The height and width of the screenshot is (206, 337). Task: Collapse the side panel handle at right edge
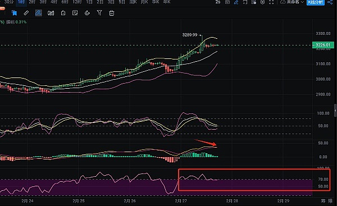point(335,111)
